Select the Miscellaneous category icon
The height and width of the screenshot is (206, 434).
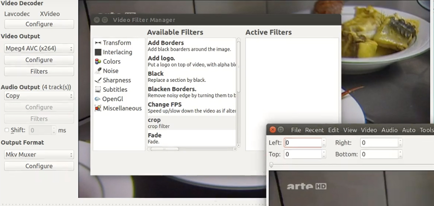(98, 108)
